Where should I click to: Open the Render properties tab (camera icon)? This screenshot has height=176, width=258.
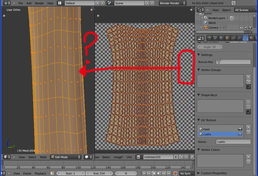point(209,38)
